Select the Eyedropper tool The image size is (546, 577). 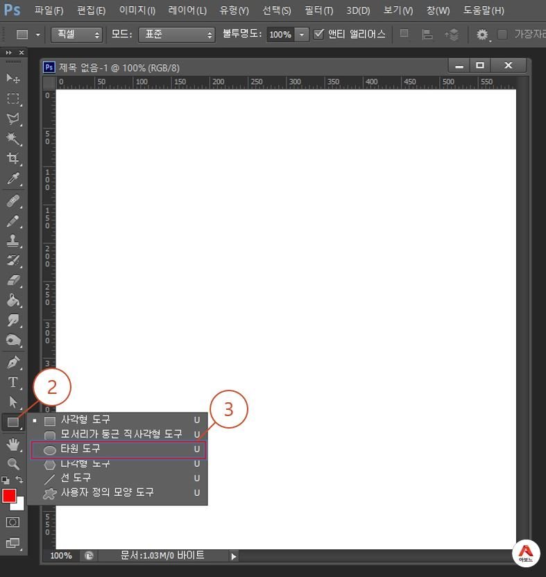tap(13, 178)
